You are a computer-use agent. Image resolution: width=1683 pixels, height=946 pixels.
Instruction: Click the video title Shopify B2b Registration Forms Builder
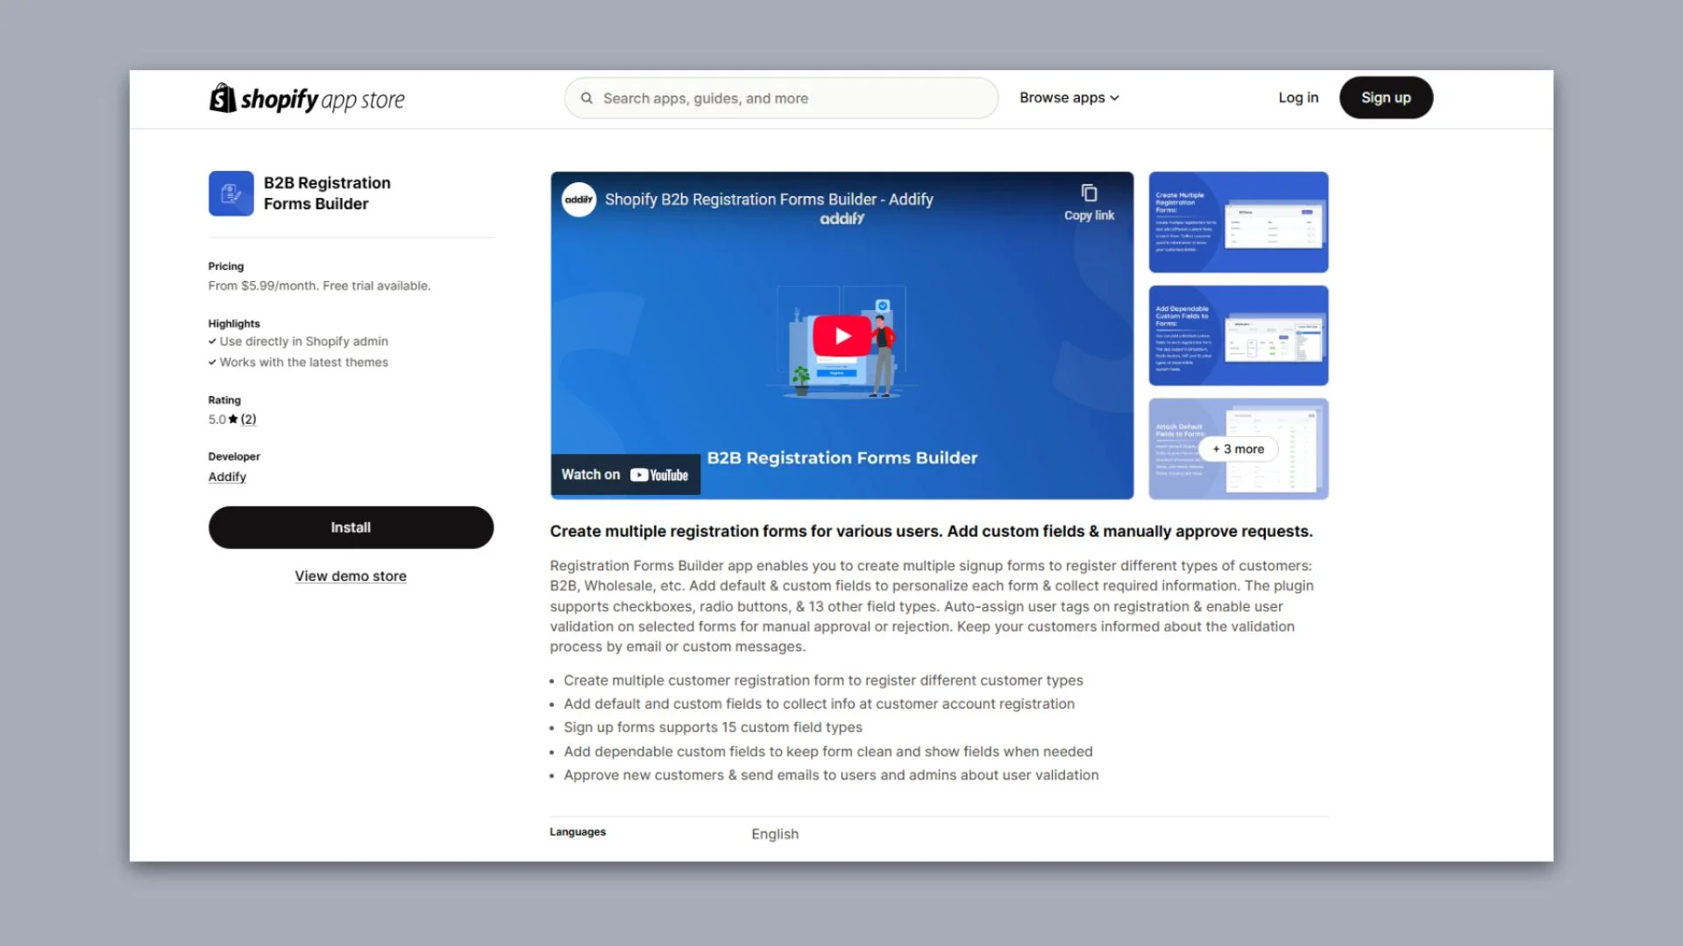coord(768,200)
